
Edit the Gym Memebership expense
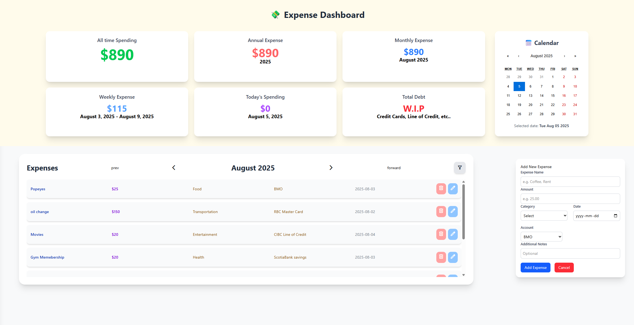[x=453, y=257]
